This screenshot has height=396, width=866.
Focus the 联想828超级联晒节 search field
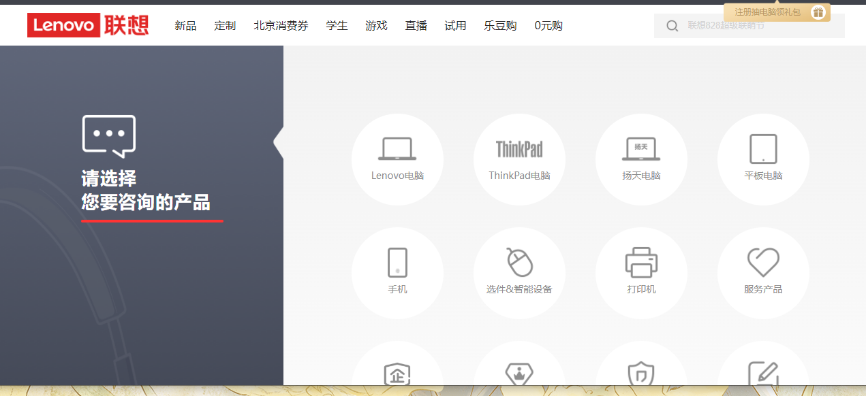click(749, 26)
